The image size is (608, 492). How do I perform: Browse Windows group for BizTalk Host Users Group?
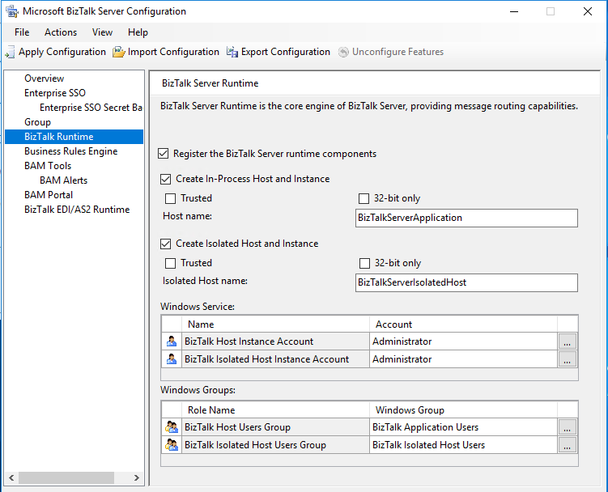(x=567, y=427)
